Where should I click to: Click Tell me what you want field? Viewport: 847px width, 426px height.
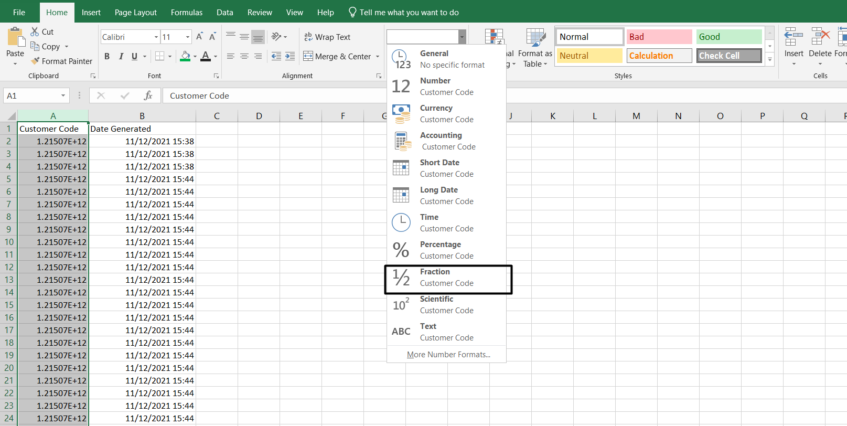pyautogui.click(x=403, y=12)
